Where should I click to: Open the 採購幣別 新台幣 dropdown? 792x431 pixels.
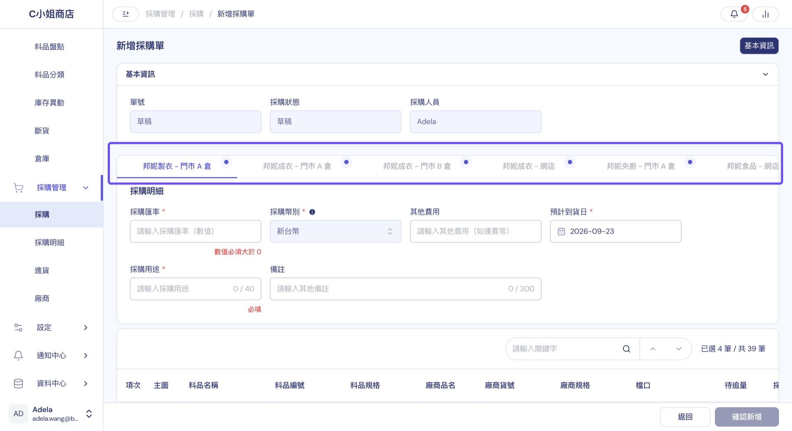click(335, 232)
